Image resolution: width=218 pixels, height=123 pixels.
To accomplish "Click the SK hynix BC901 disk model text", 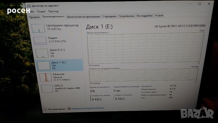I will pos(180,26).
